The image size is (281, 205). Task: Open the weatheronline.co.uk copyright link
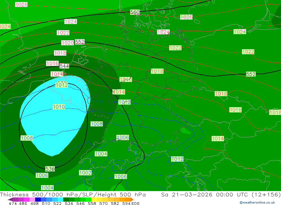click(x=257, y=202)
